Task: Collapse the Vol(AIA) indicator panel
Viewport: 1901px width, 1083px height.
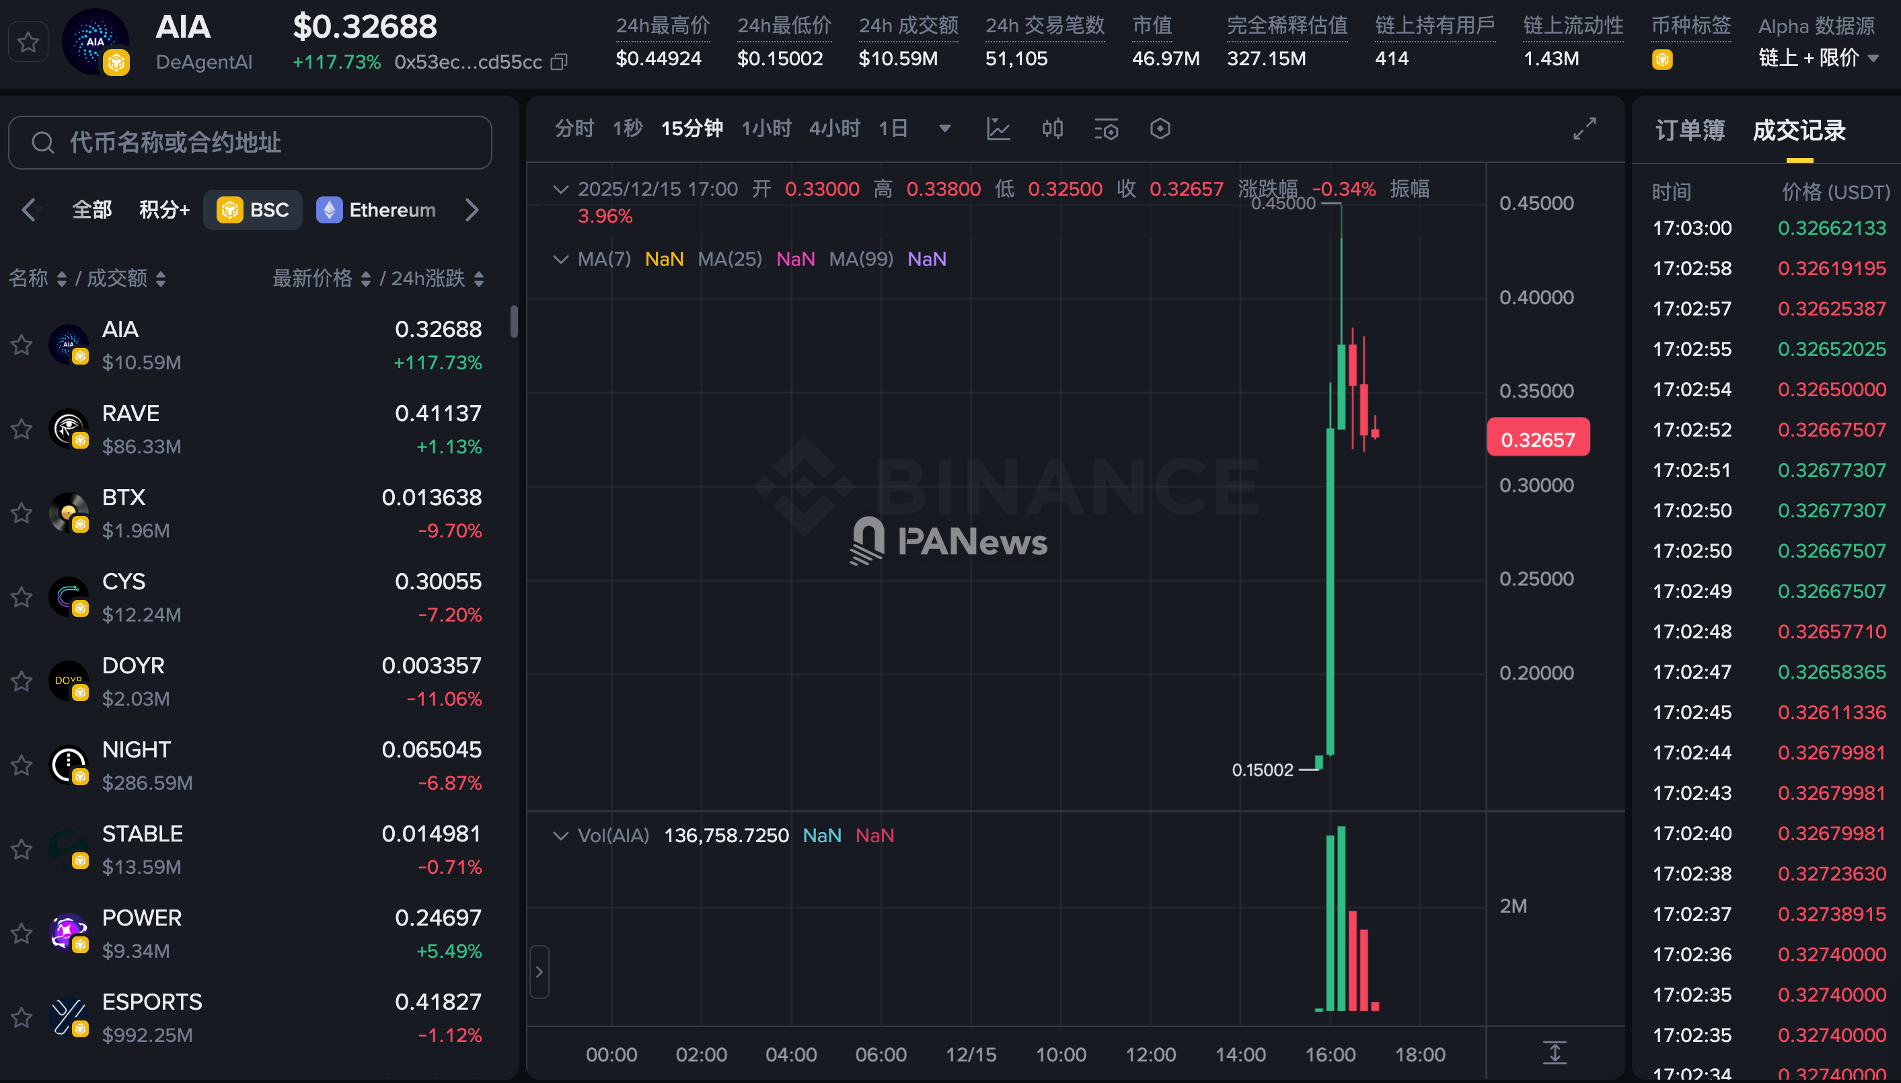Action: click(561, 835)
